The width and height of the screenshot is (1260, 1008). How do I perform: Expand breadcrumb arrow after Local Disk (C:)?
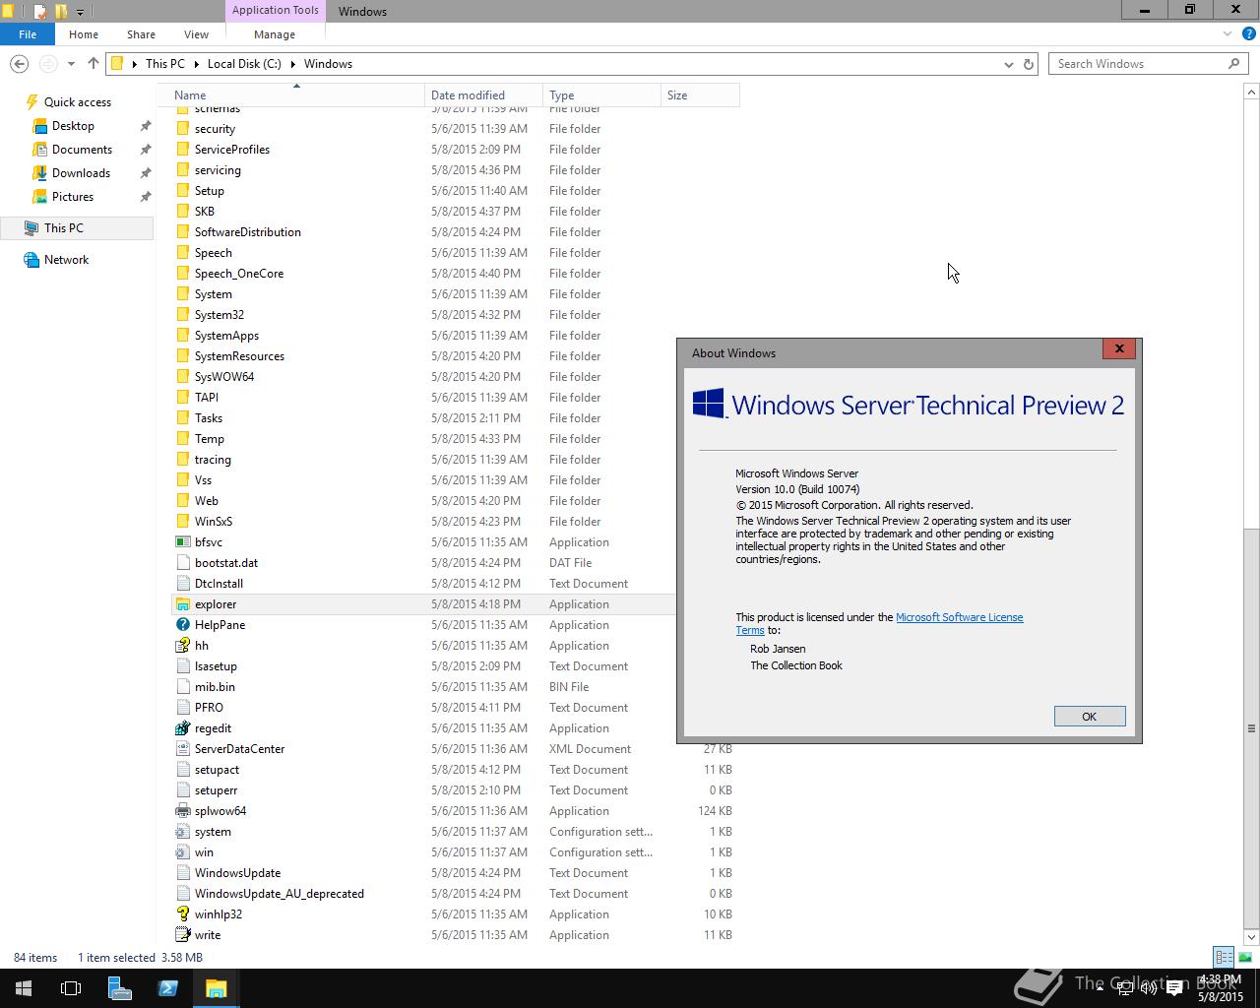click(x=292, y=64)
